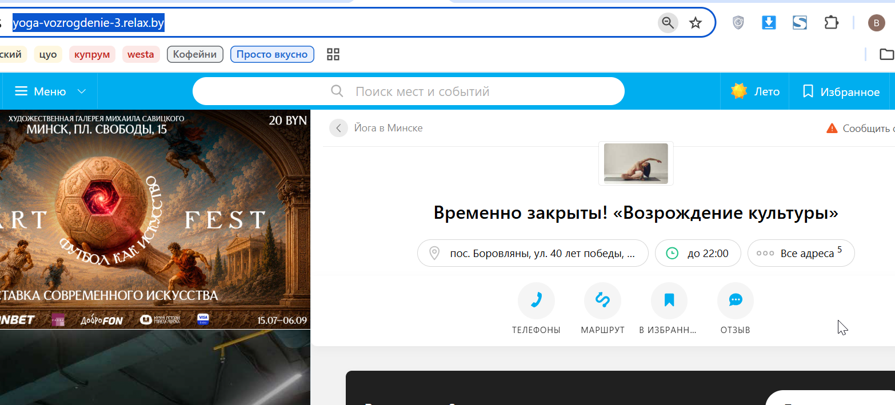This screenshot has width=895, height=405.
Task: Open the Кофейни bookmark group
Action: pos(195,54)
